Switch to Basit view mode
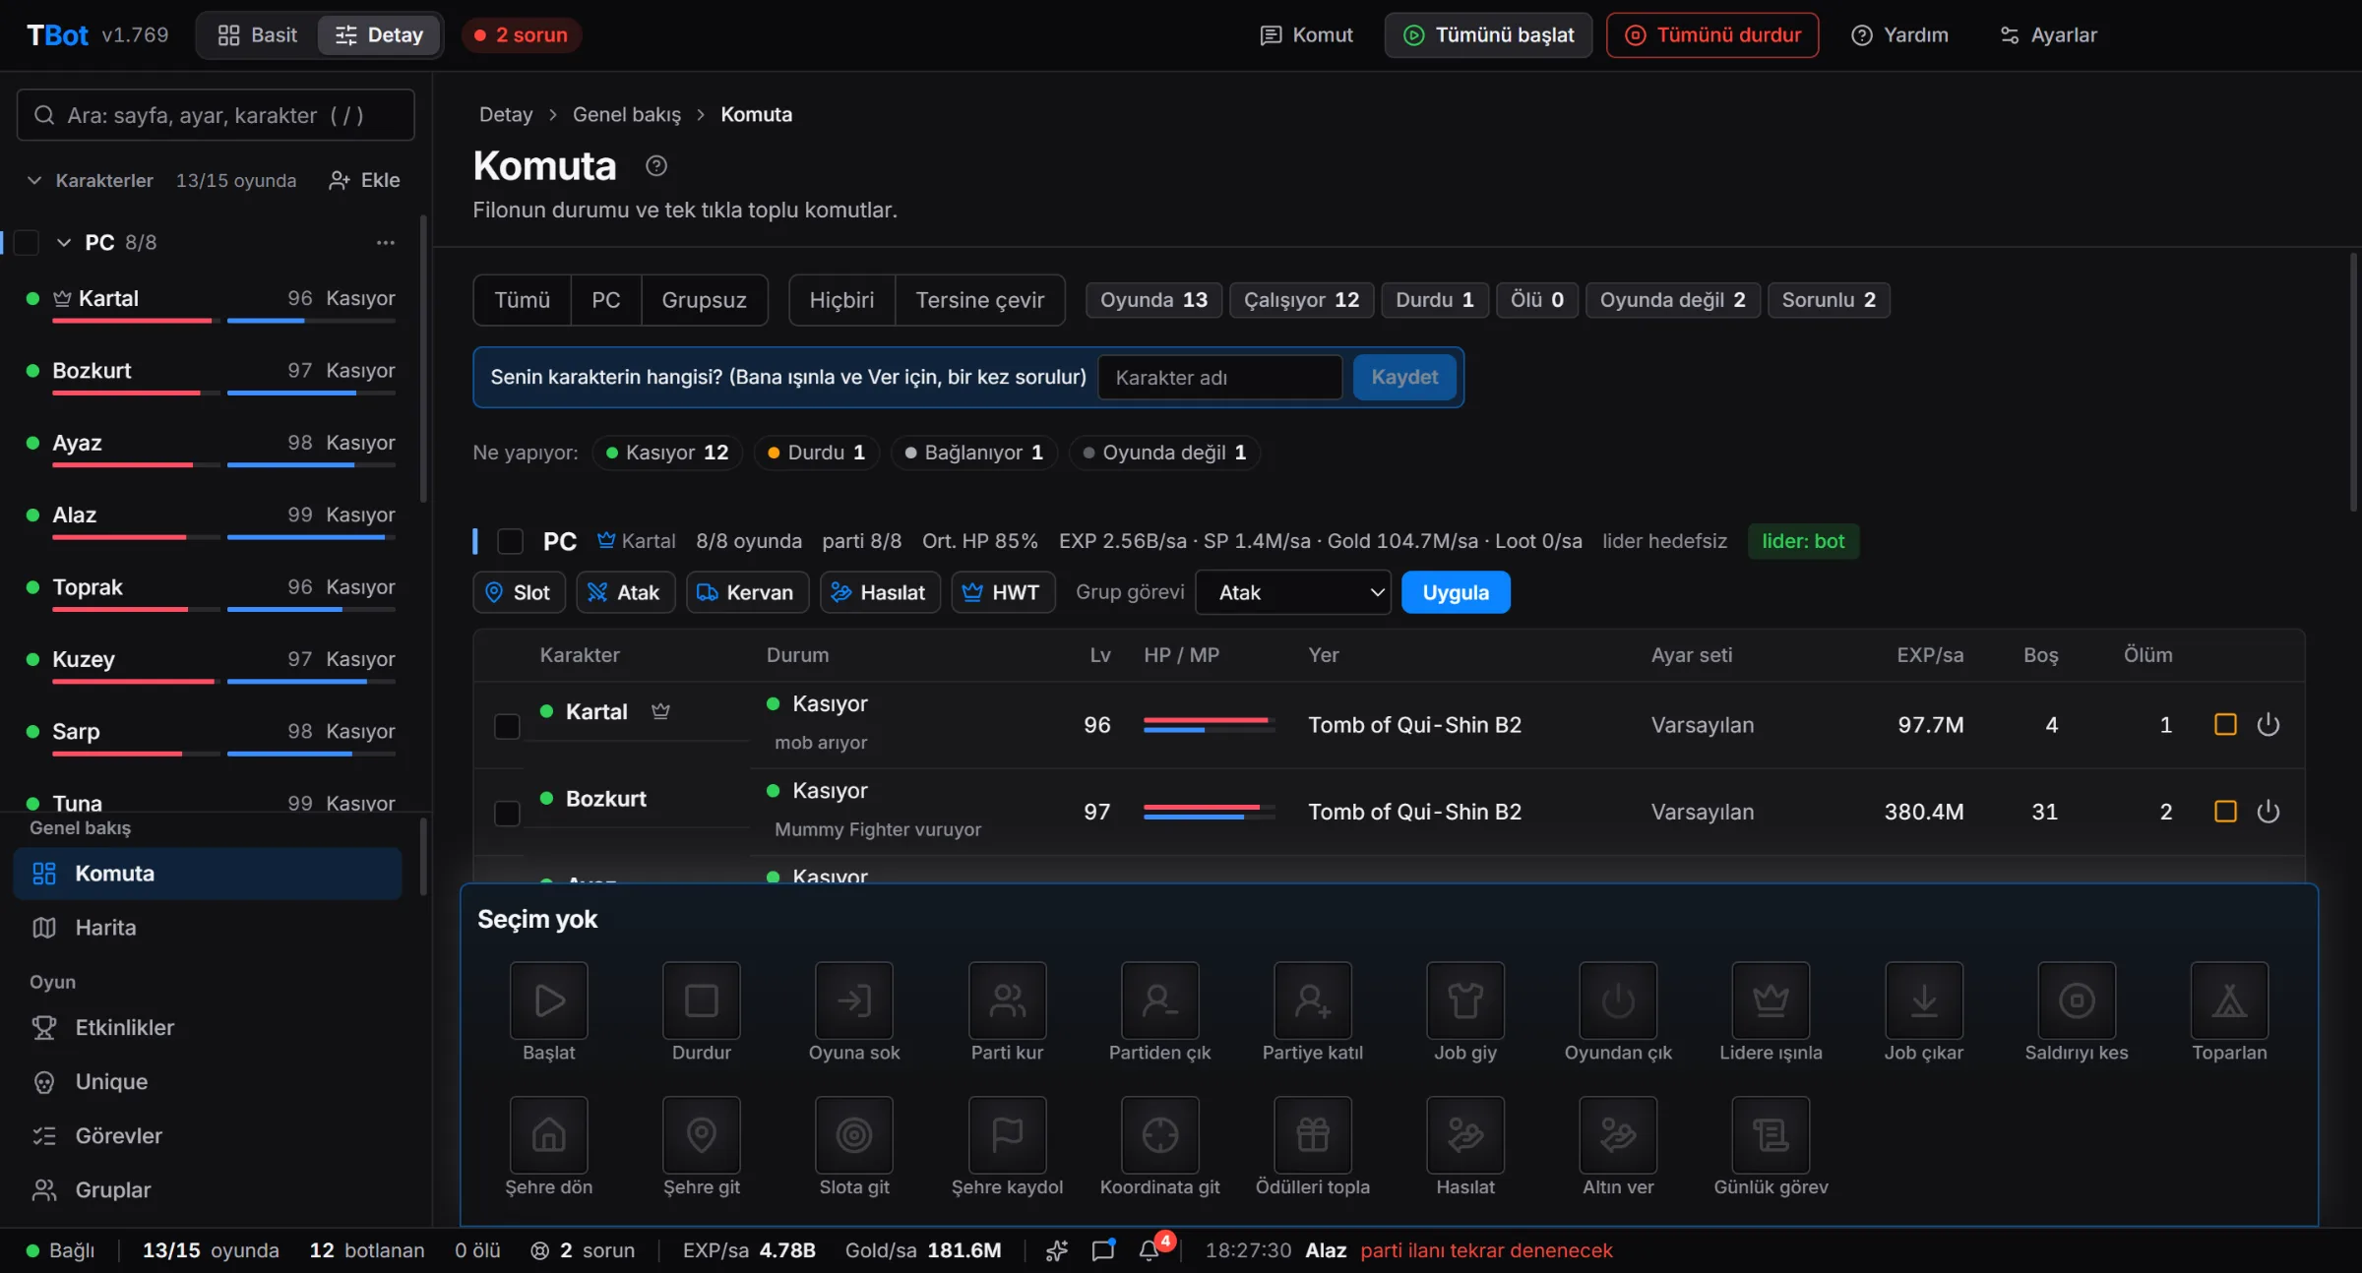The width and height of the screenshot is (2362, 1273). [x=258, y=35]
